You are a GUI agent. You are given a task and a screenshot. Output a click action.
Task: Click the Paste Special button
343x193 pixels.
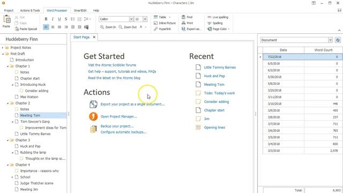click(x=26, y=29)
